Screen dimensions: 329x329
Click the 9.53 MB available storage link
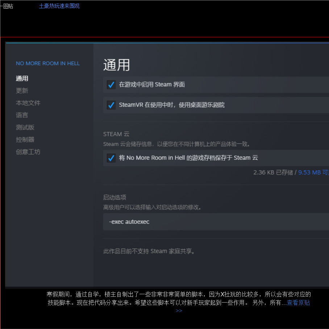(313, 172)
